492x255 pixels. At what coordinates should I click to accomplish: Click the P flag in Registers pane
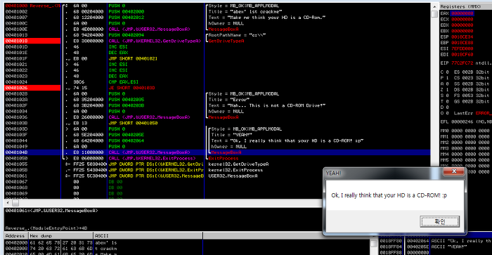point(445,78)
